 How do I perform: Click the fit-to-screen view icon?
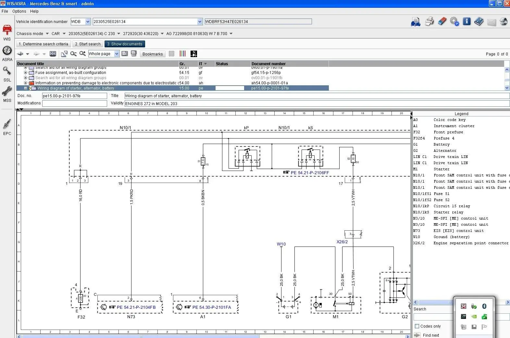[53, 54]
